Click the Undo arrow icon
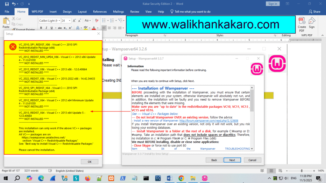326x183 pixels. (14, 3)
